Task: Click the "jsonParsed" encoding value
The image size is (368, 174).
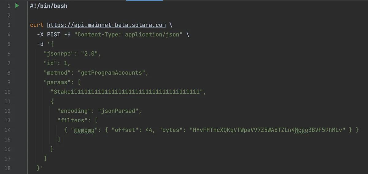Action: pos(119,111)
